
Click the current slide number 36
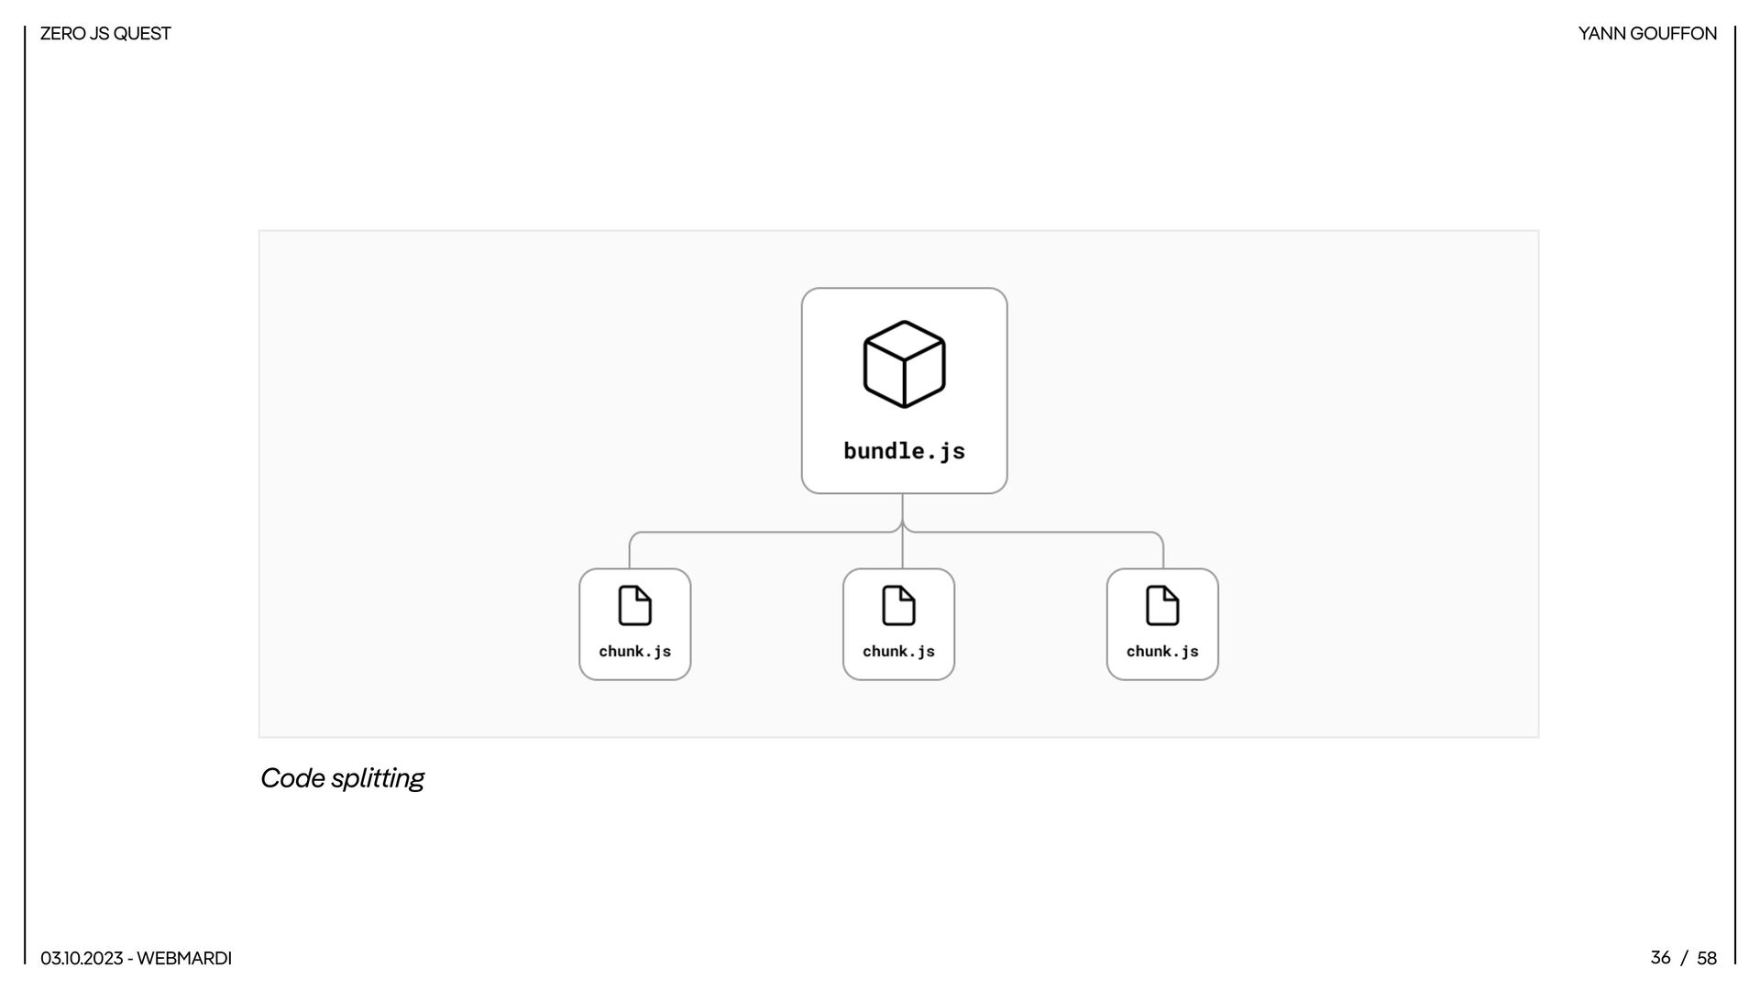(1660, 958)
